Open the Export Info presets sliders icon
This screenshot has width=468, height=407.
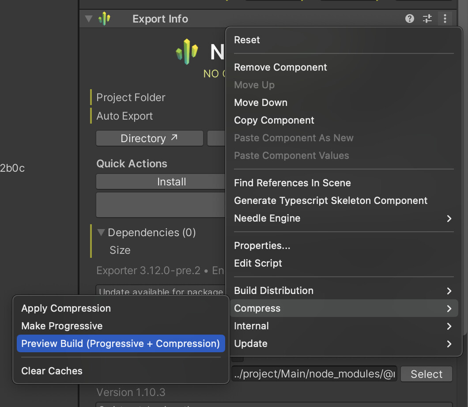click(x=427, y=19)
